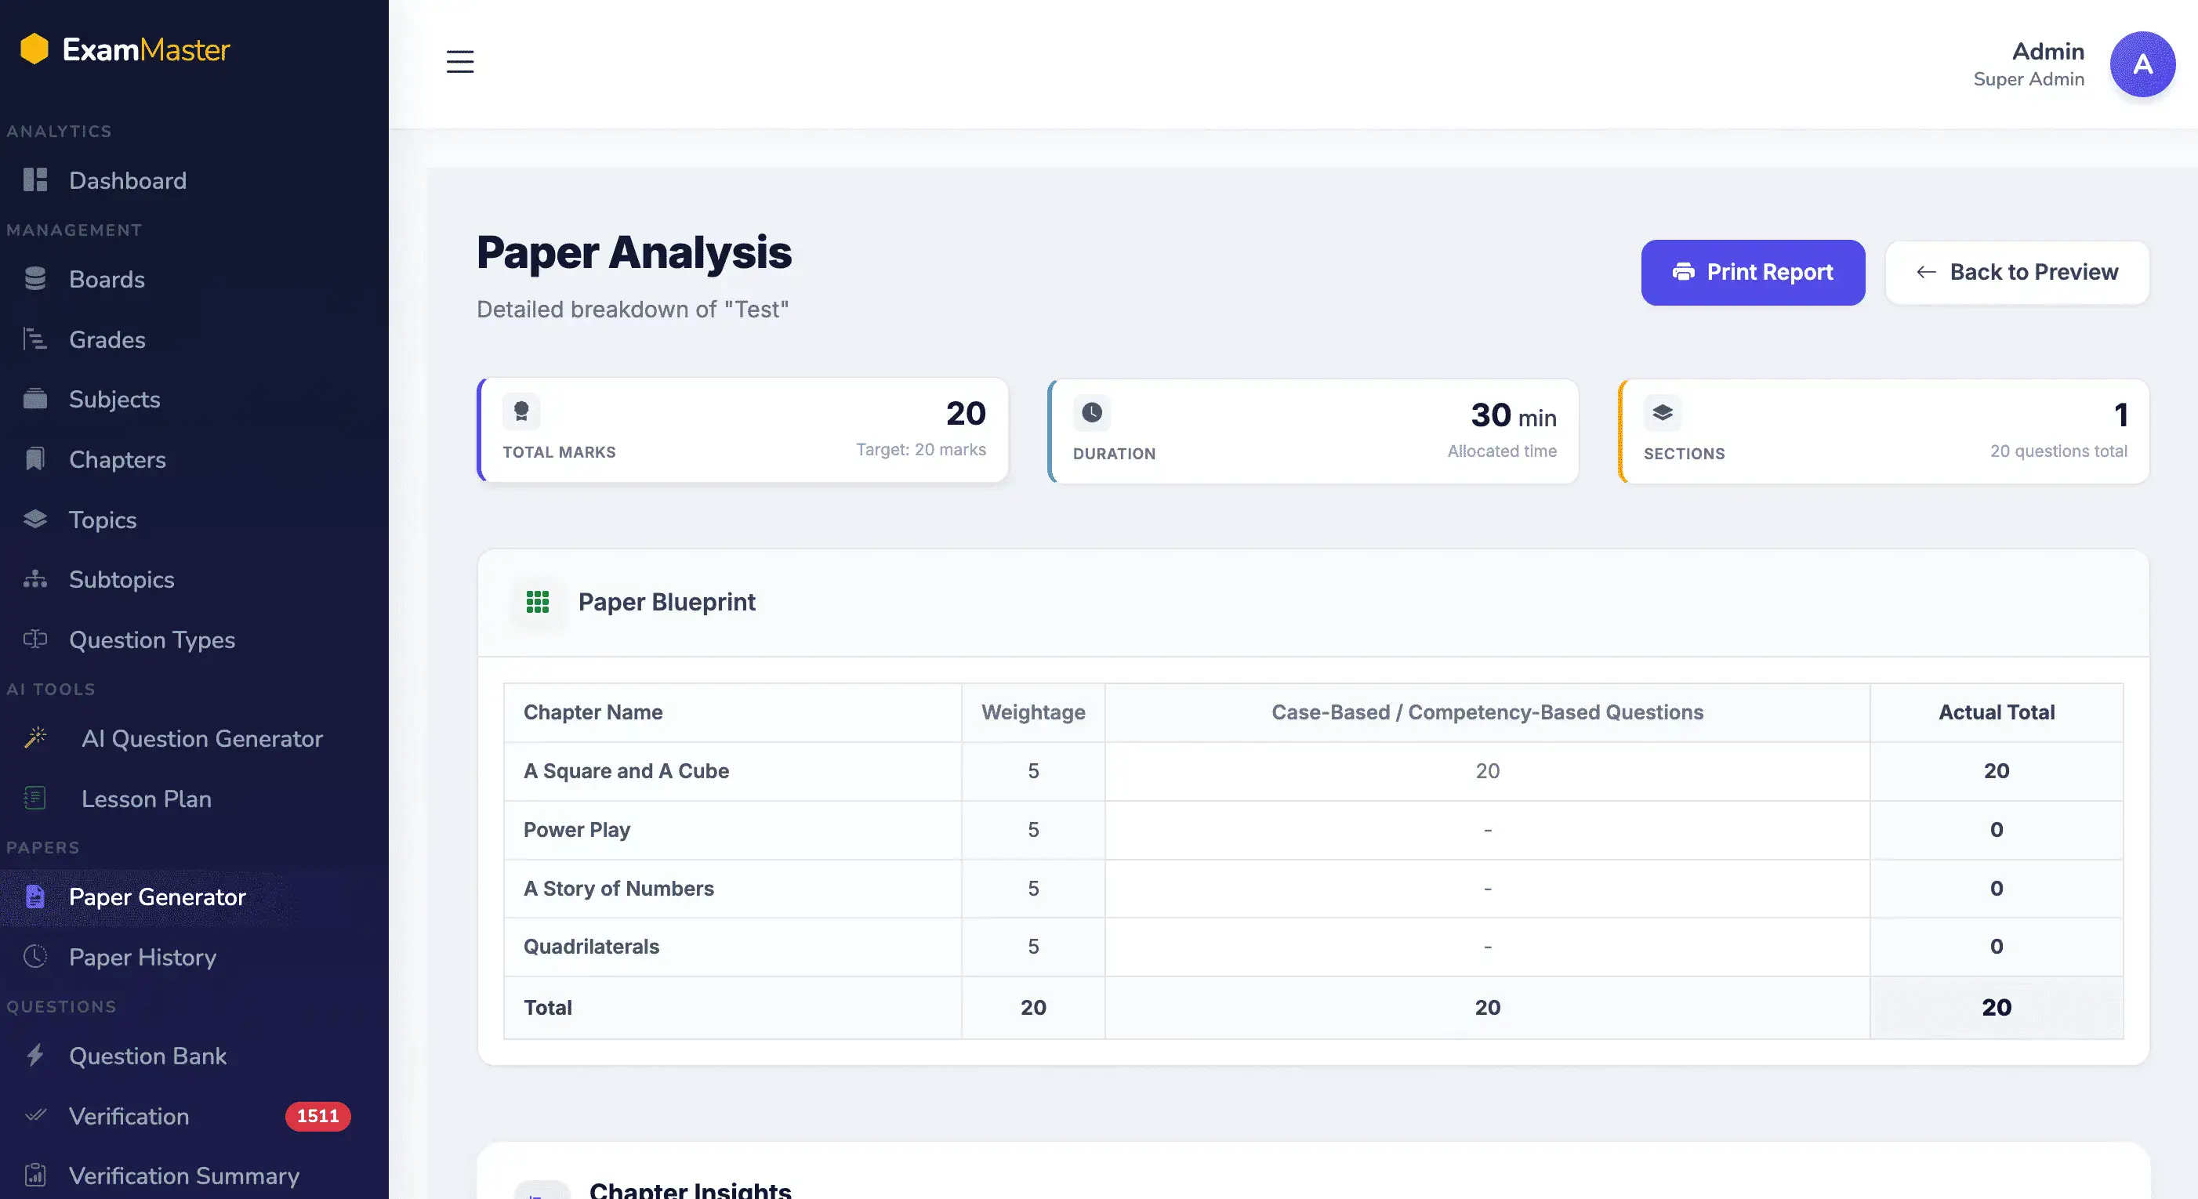Viewport: 2198px width, 1199px height.
Task: Click the printer icon in Print Report
Action: click(x=1684, y=272)
